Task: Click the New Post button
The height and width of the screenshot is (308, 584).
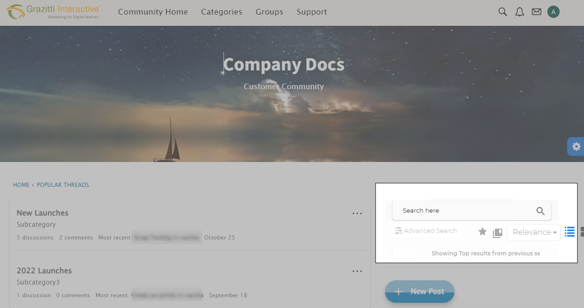Action: (x=419, y=292)
